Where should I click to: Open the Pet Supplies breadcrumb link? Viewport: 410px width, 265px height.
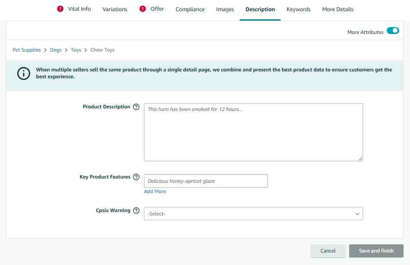click(x=27, y=50)
